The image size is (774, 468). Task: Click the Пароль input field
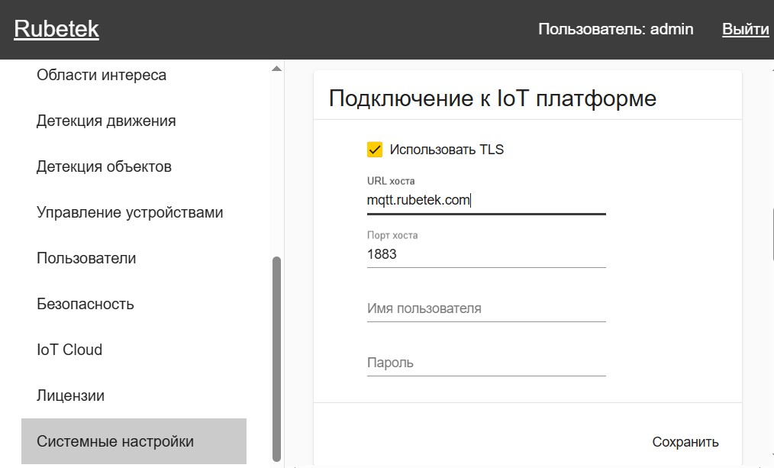coord(485,363)
